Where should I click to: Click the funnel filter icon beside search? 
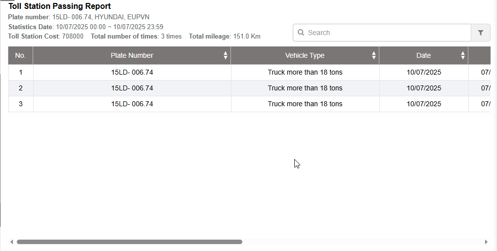point(480,33)
